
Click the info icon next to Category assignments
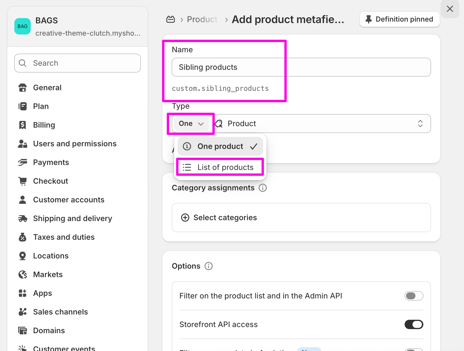coord(263,188)
